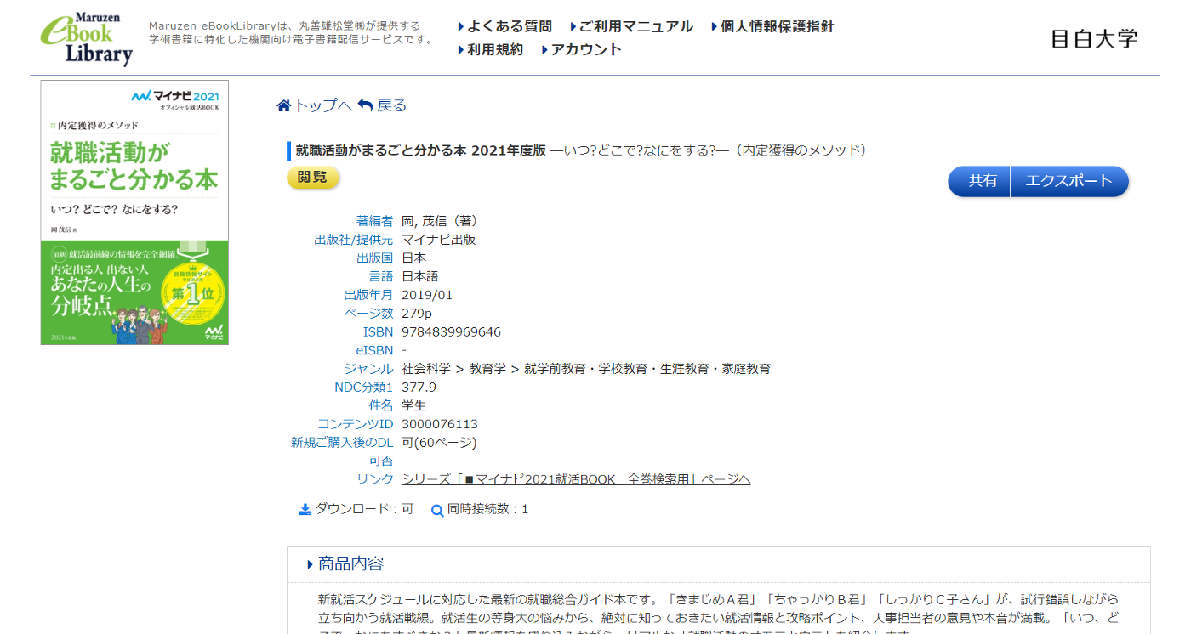Click the back arrow icon beside 戻る

coord(366,105)
